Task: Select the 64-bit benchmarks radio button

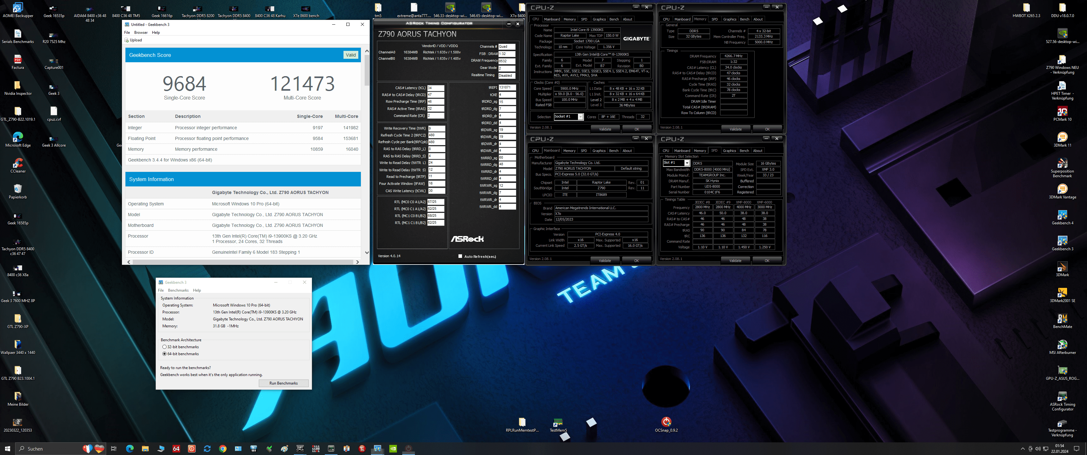Action: 165,354
